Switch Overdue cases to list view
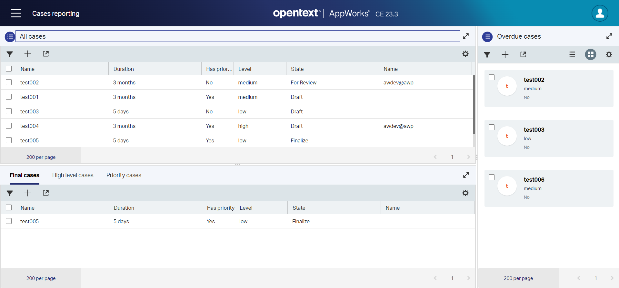Image resolution: width=619 pixels, height=288 pixels. pyautogui.click(x=572, y=54)
